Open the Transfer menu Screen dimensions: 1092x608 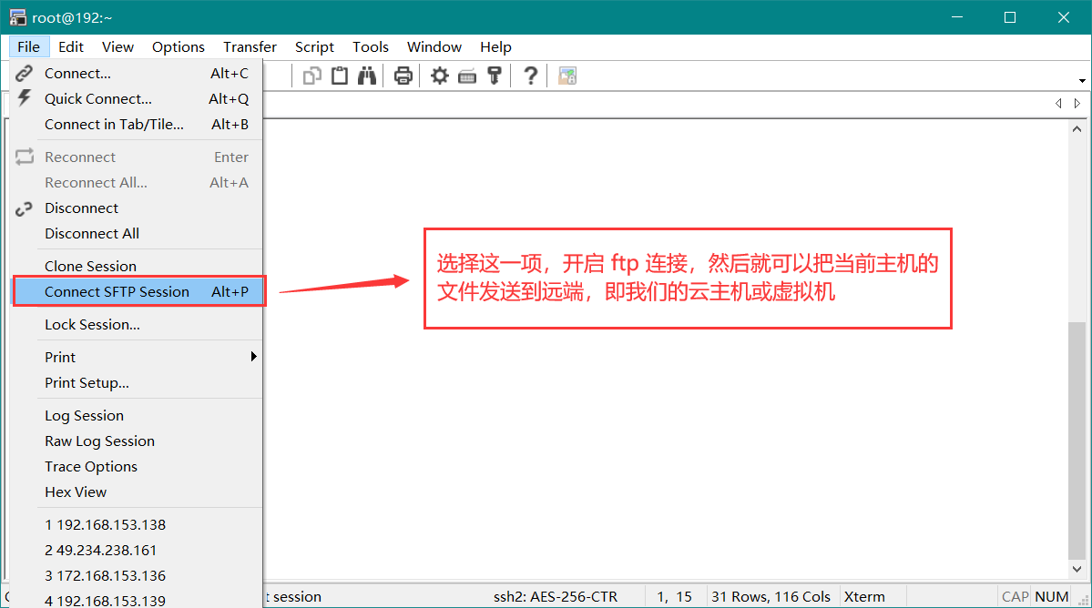[250, 46]
